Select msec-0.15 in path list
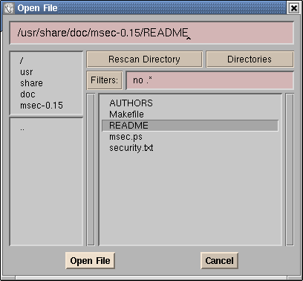Image resolution: width=303 pixels, height=281 pixels. [x=42, y=106]
